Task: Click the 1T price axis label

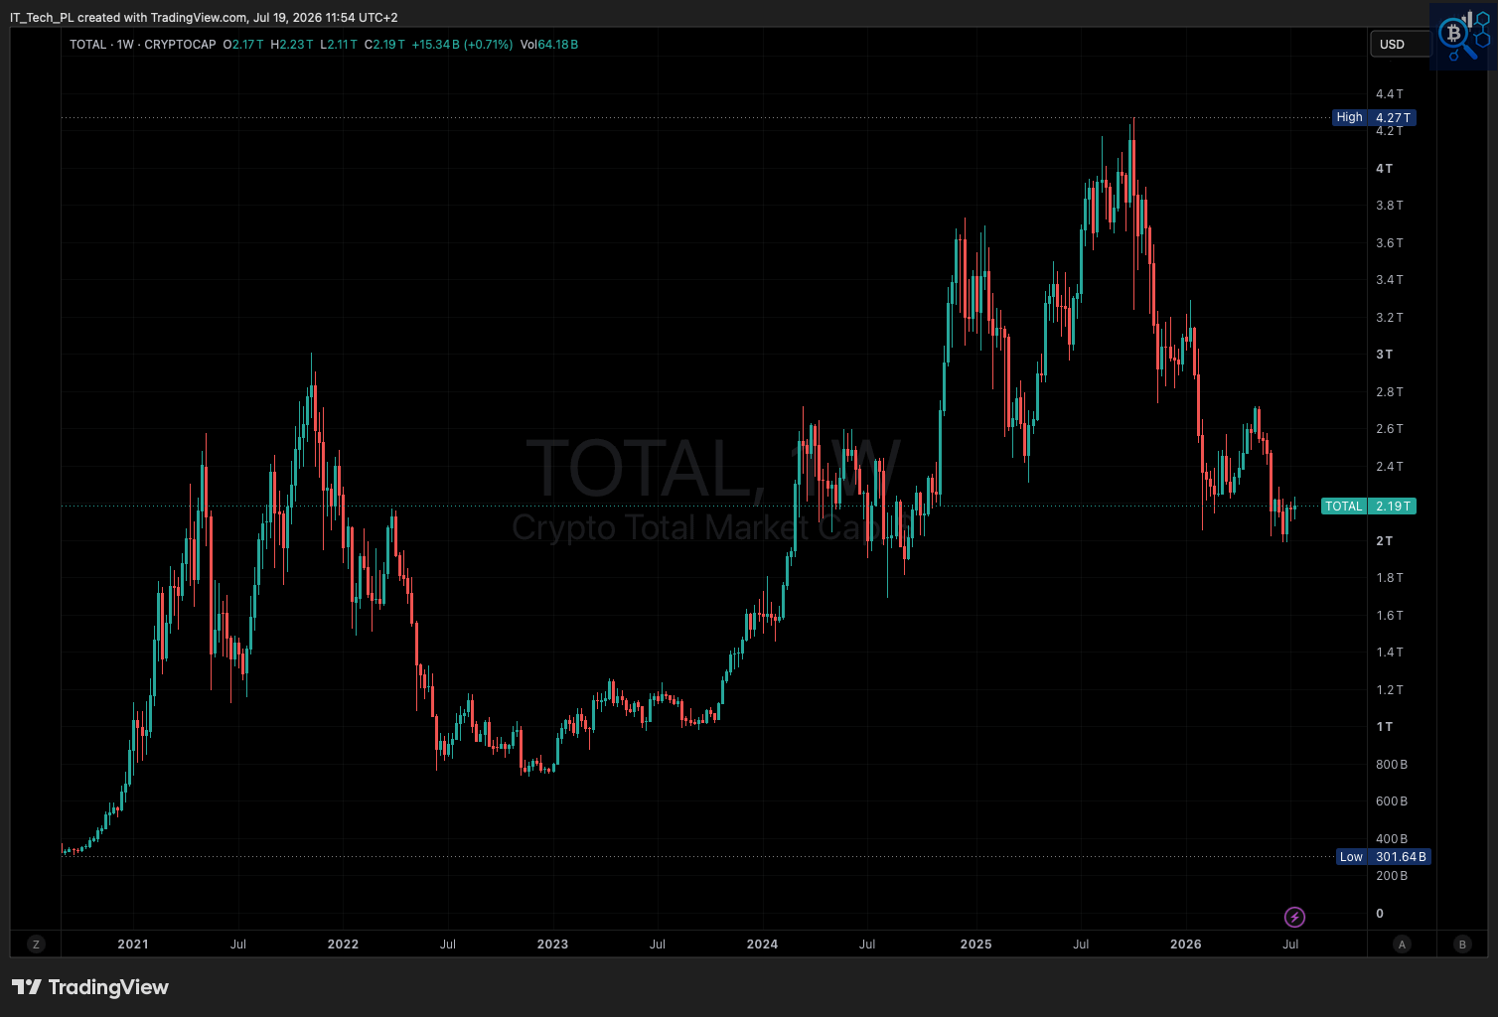Action: 1384,727
